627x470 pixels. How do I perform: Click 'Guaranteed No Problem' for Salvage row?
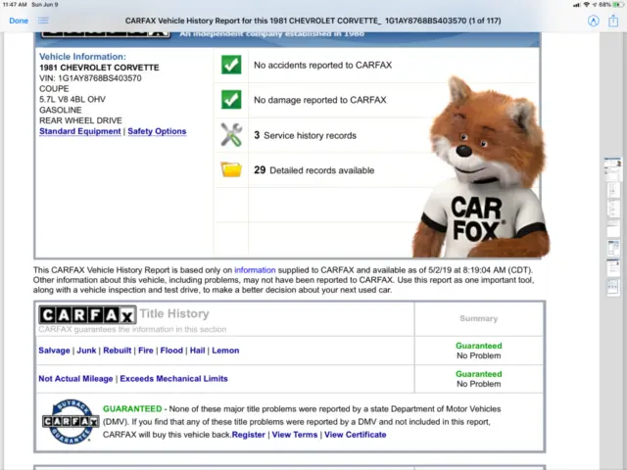coord(479,351)
